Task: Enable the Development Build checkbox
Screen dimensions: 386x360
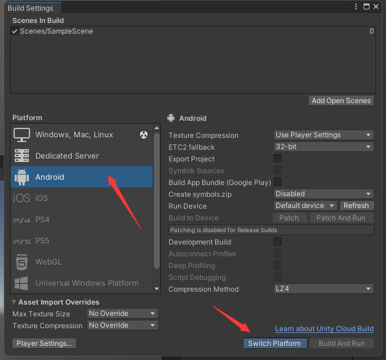Action: point(278,242)
